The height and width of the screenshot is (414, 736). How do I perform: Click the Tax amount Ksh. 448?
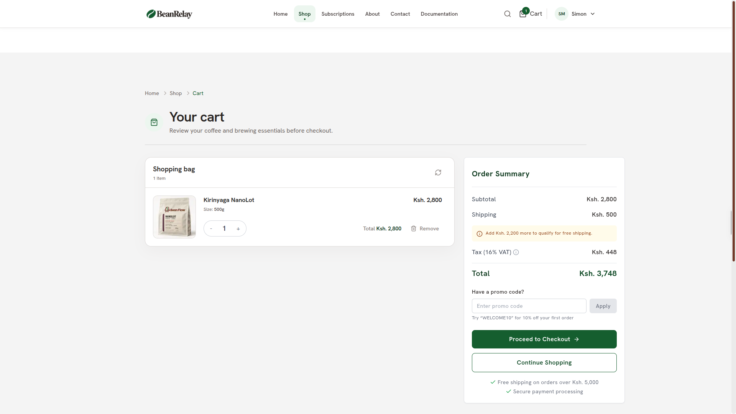point(604,252)
